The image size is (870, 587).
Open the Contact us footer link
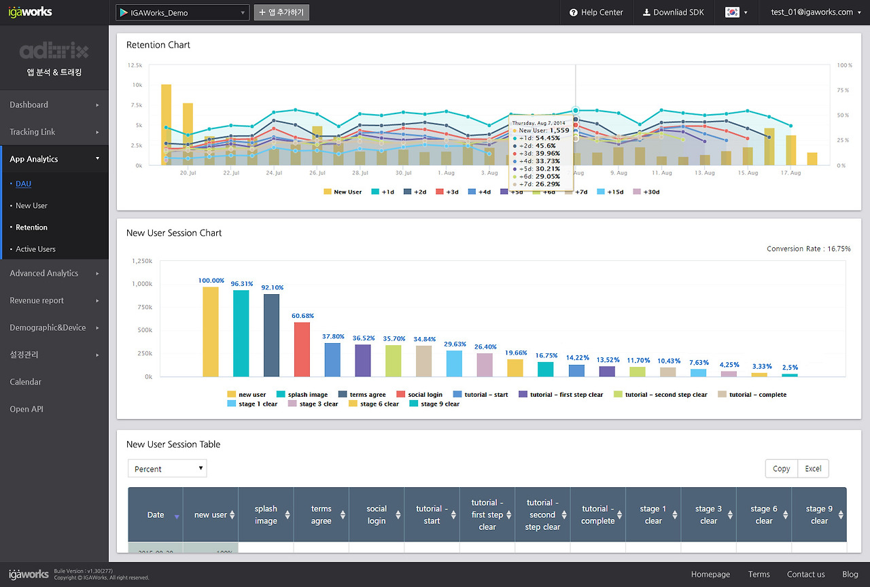coord(805,575)
